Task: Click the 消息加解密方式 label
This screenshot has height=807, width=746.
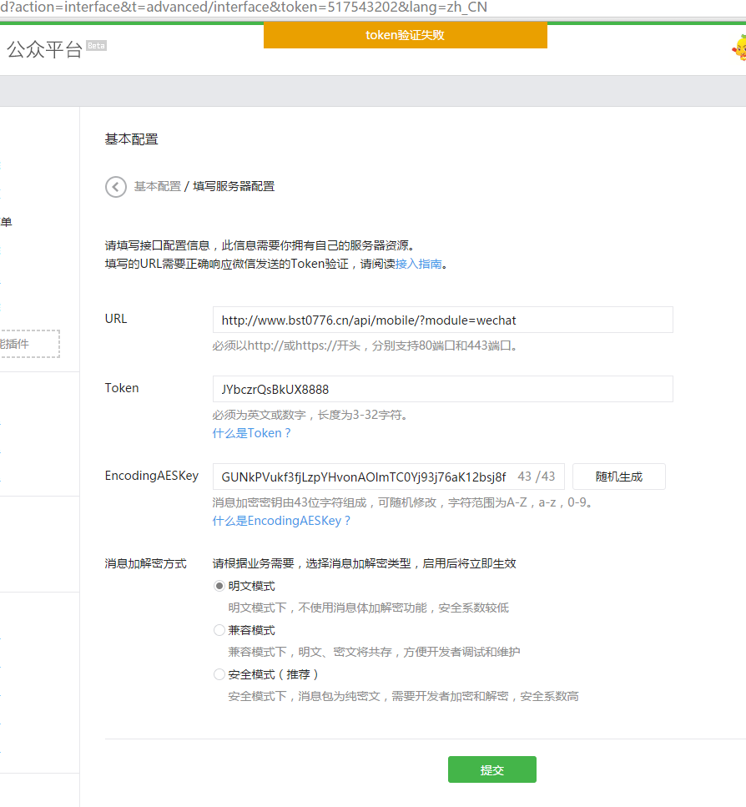Action: click(145, 563)
